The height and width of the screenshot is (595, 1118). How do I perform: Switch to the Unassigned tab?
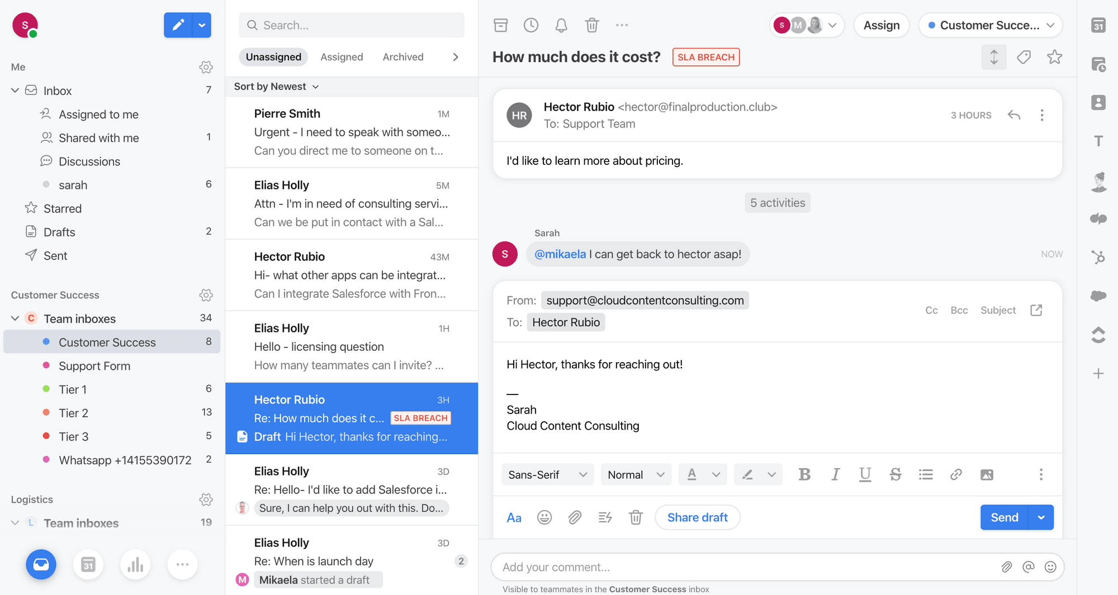pos(273,57)
